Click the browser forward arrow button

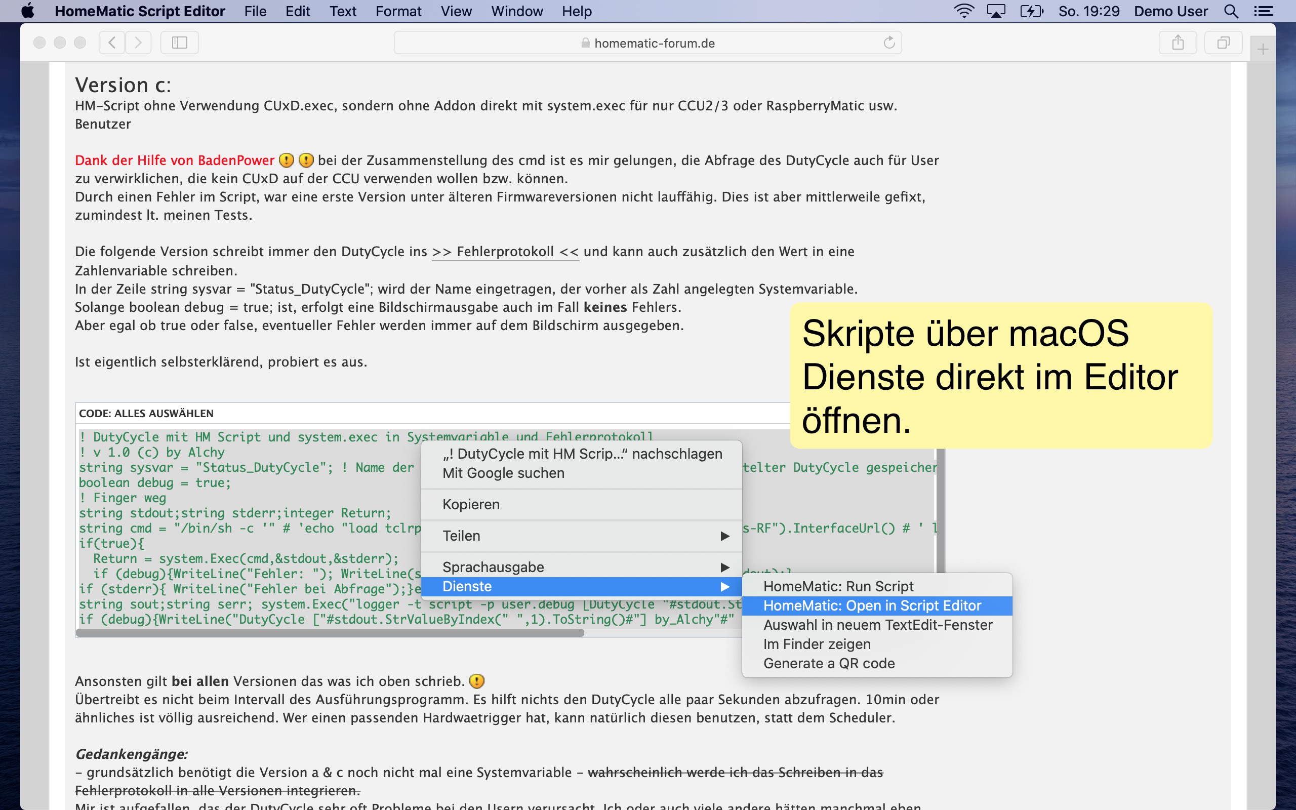pos(138,43)
